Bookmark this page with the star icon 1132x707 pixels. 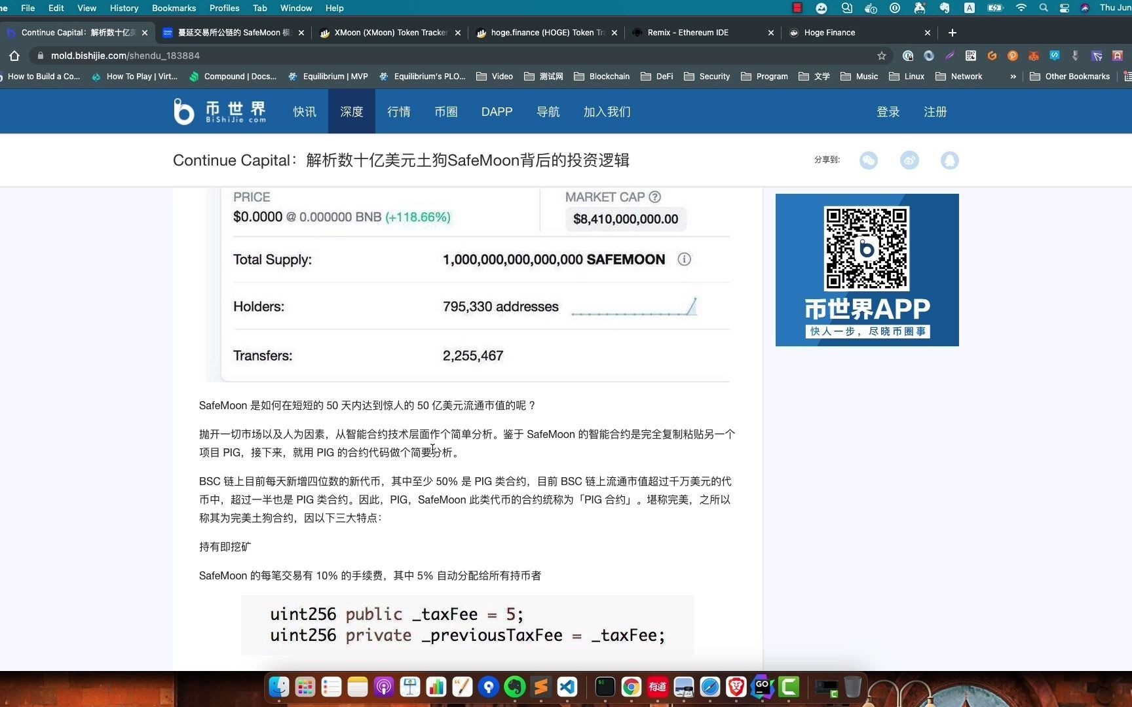pos(882,56)
